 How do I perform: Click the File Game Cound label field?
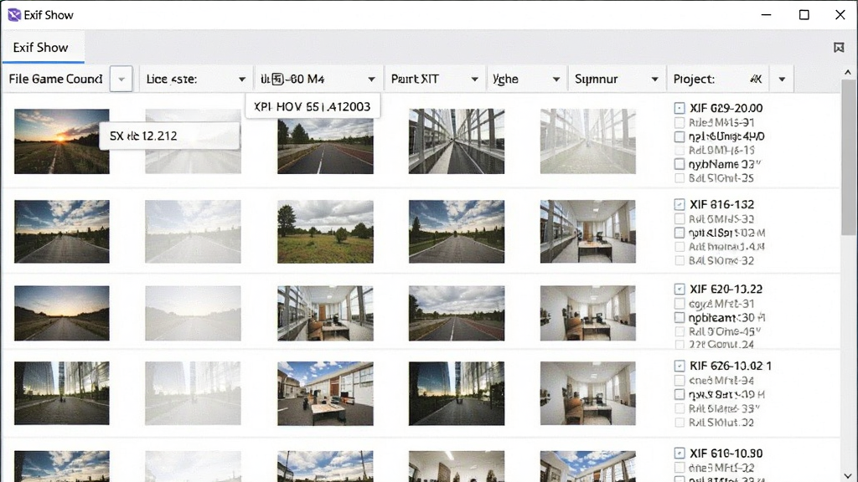56,79
